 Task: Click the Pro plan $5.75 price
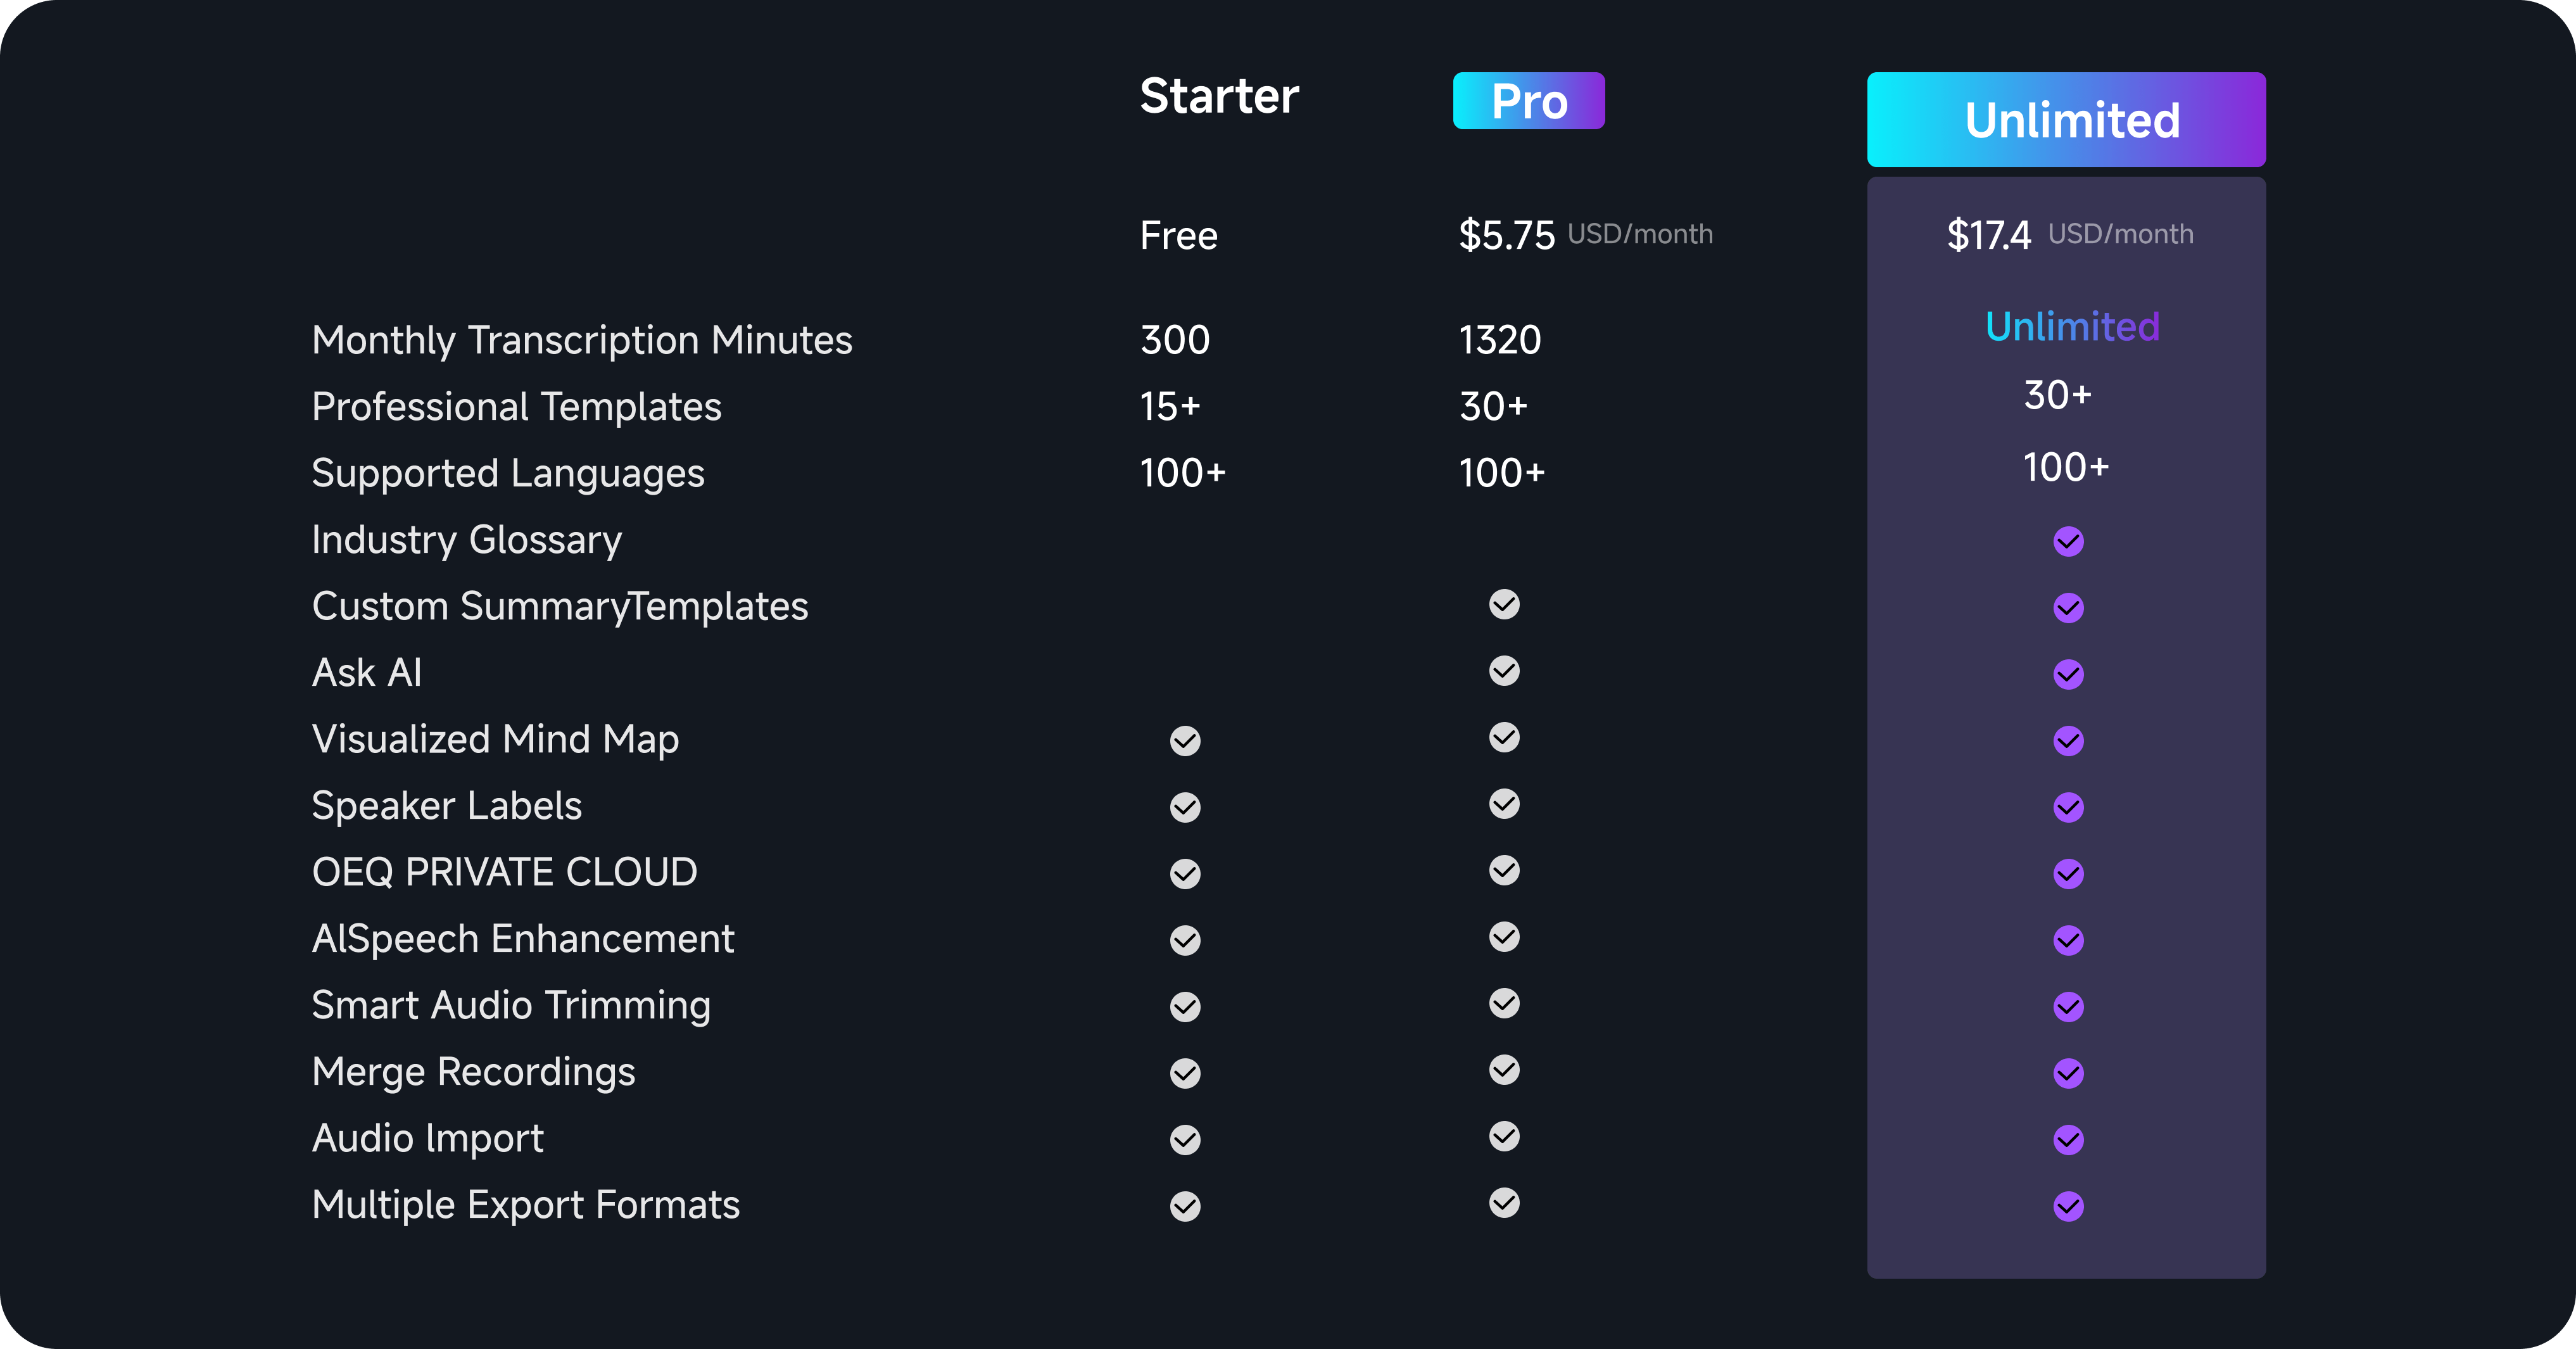pos(1506,235)
